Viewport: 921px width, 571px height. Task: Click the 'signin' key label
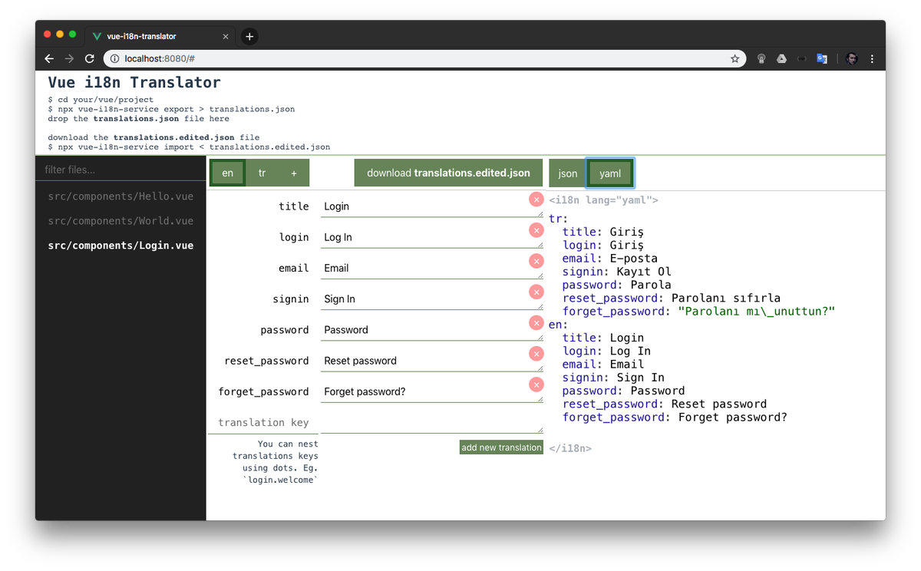tap(291, 299)
